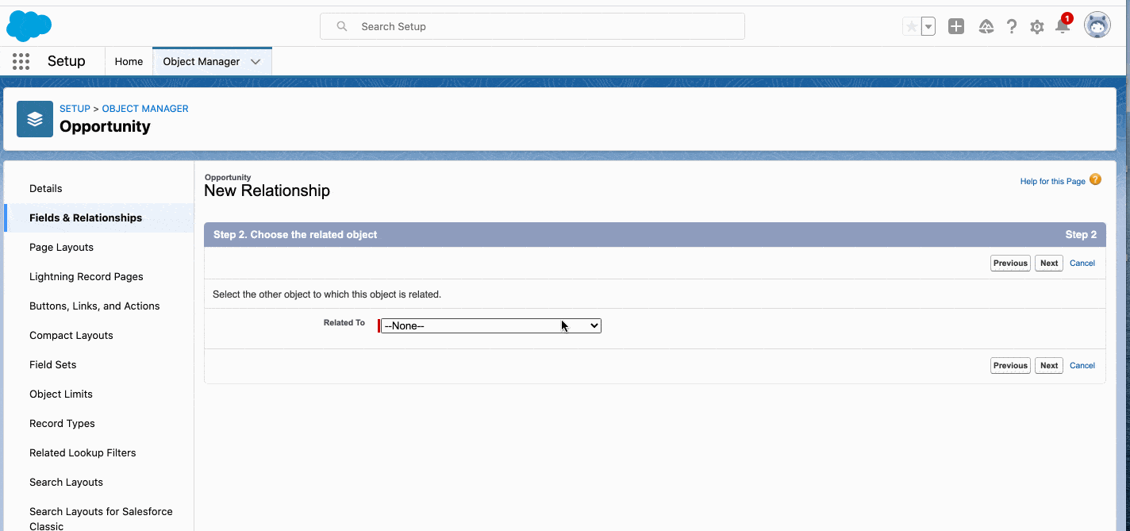Viewport: 1130px width, 531px height.
Task: Click the bottom Previous button
Action: click(1010, 365)
